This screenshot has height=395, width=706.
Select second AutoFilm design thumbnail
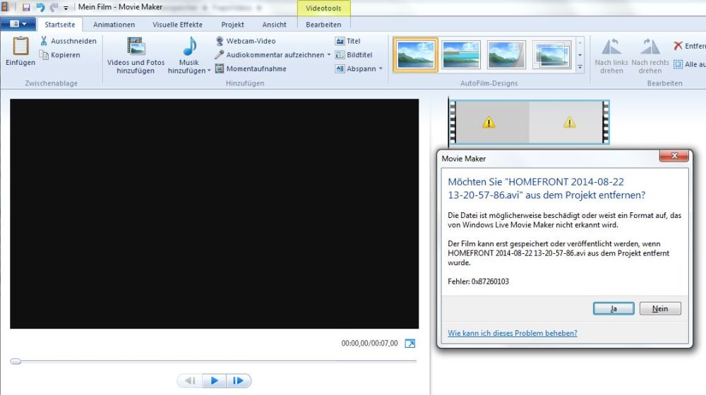click(x=461, y=55)
